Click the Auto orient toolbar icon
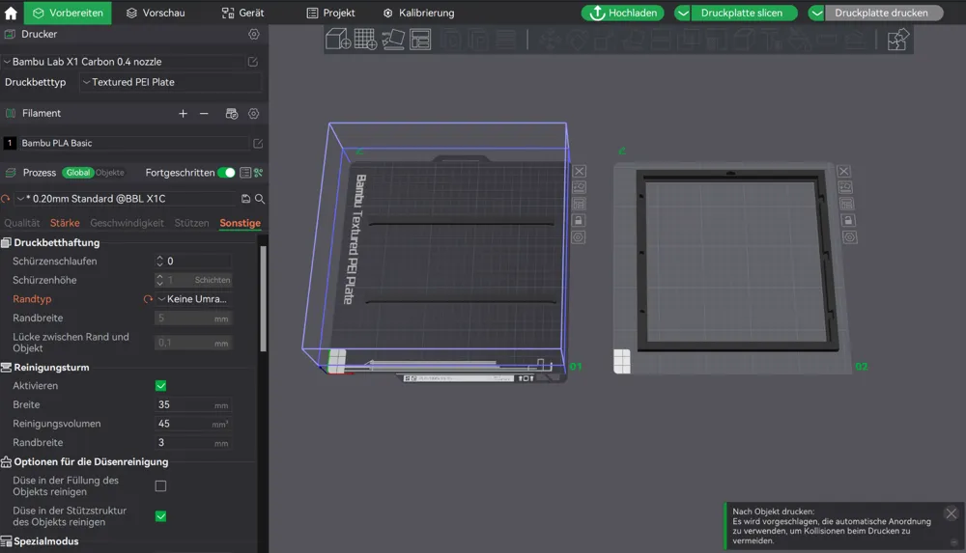 point(392,40)
